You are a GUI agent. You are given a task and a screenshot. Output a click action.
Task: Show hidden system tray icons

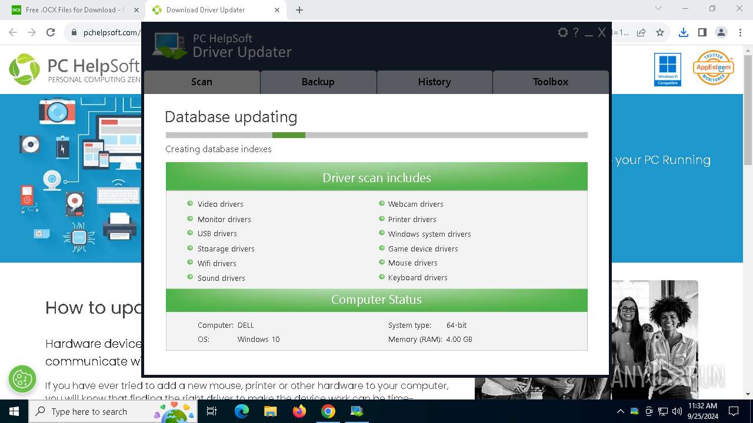620,411
